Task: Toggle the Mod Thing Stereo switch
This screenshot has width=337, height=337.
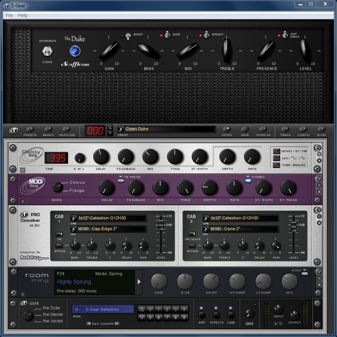Action: point(248,181)
